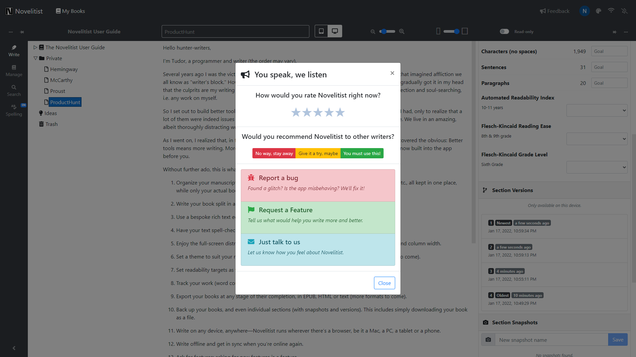Rate Novelitist with the fifth star

pos(340,112)
